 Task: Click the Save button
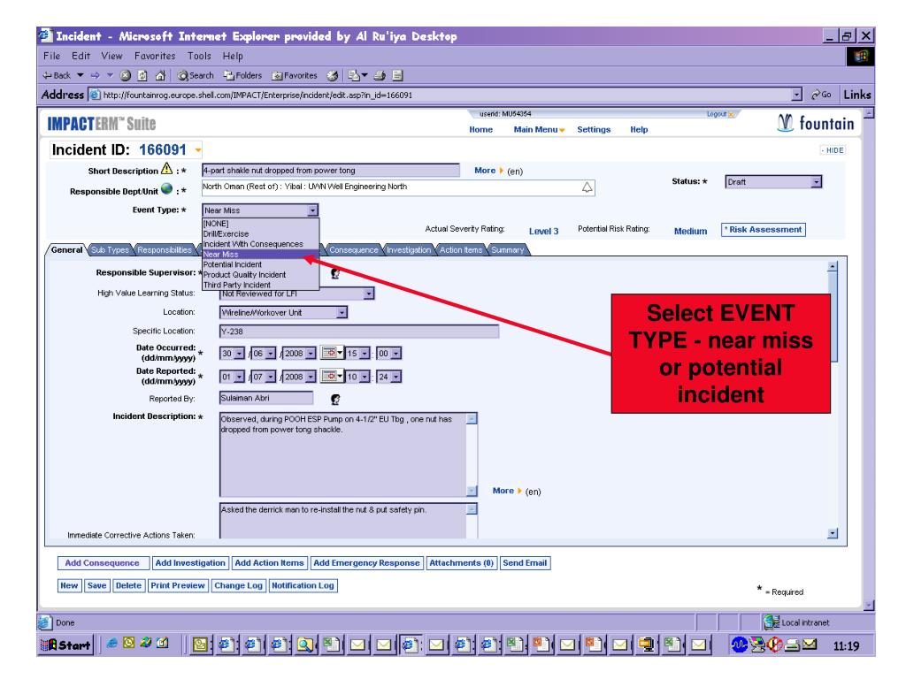[96, 585]
